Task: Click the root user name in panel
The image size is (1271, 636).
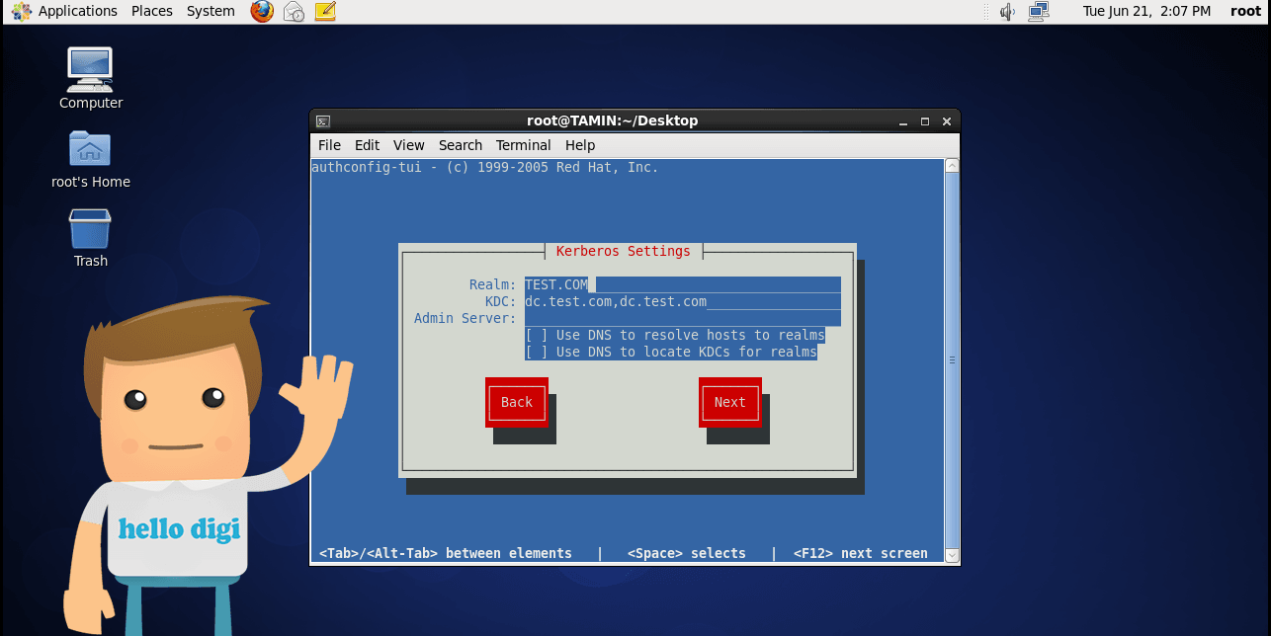Action: (x=1246, y=11)
